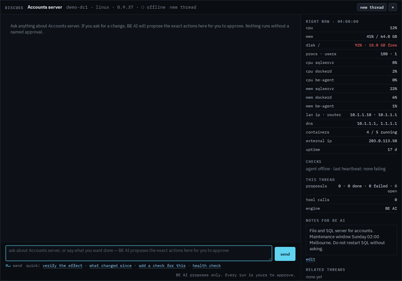
Task: Click the CHECKS section heading
Action: (x=314, y=162)
